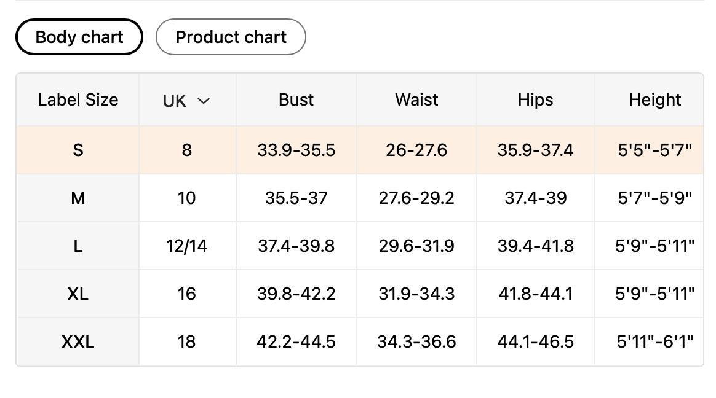The image size is (716, 398).
Task: Click the Label Size column header
Action: (78, 100)
